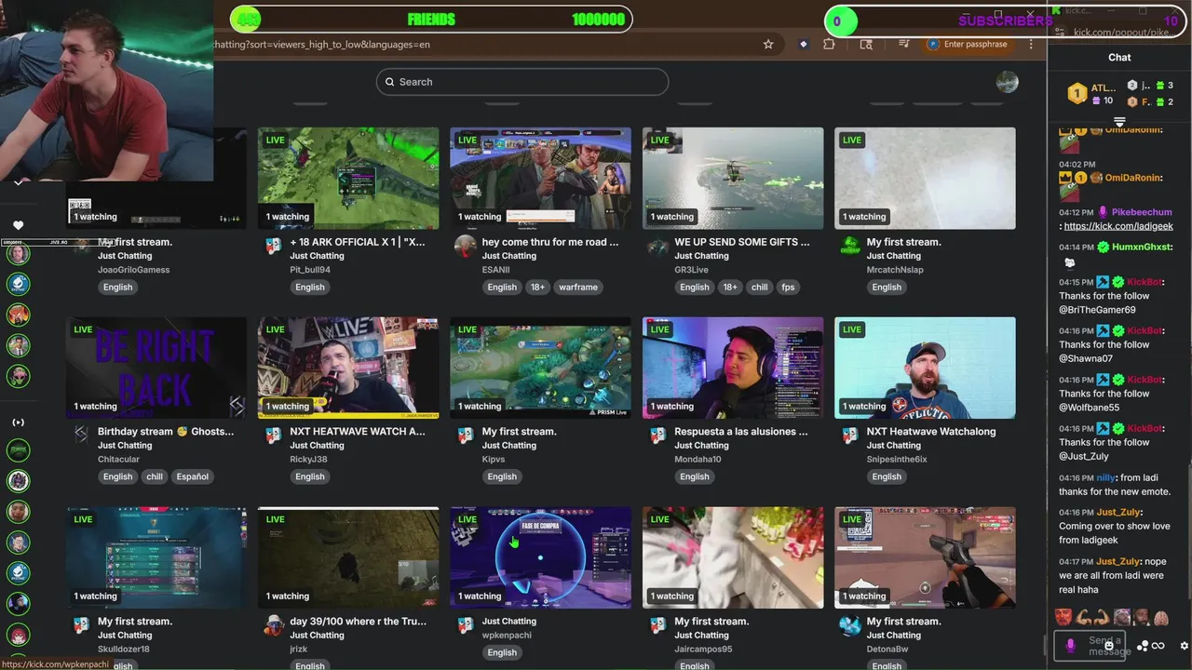Click the infinity icon in chat footer
Screen dimensions: 1192x670
pyautogui.click(x=1158, y=646)
